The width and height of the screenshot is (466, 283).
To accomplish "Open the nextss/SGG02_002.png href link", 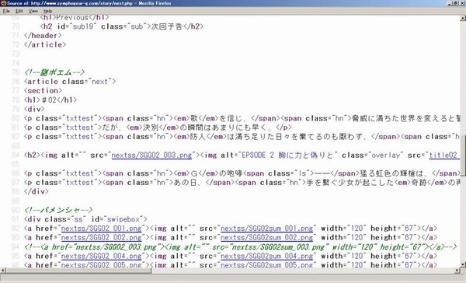I will pyautogui.click(x=101, y=237).
